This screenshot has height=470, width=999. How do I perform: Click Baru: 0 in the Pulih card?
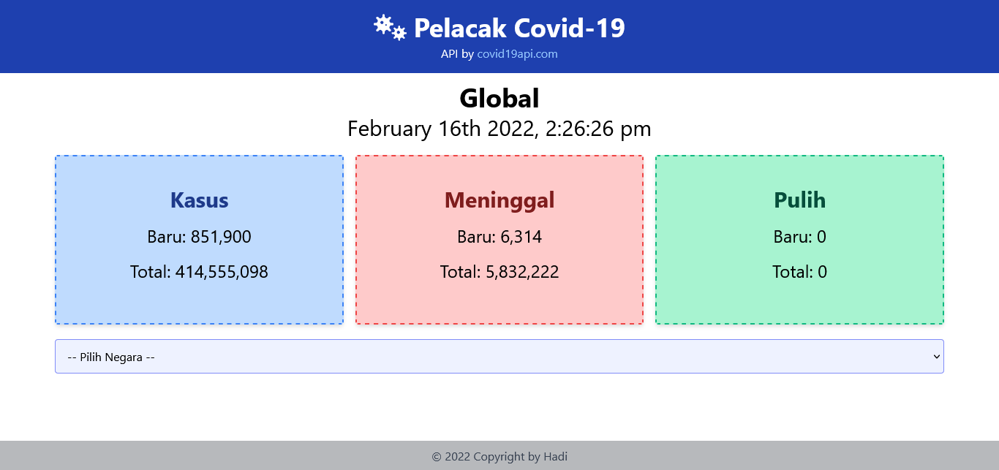click(x=799, y=237)
